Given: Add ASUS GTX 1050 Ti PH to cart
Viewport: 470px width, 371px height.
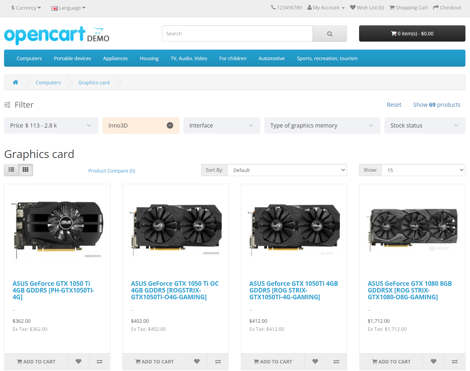Looking at the screenshot, I should [36, 362].
